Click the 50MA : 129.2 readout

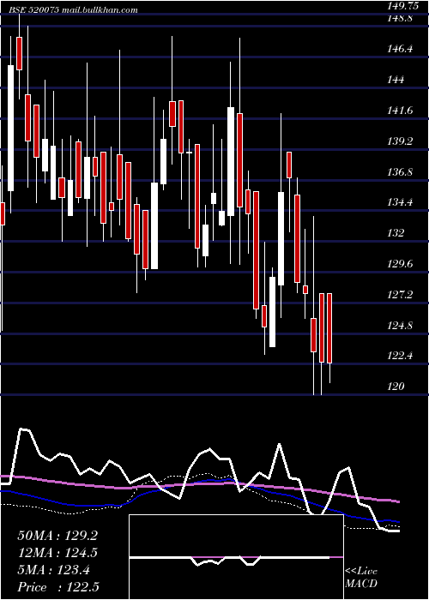[x=57, y=536]
